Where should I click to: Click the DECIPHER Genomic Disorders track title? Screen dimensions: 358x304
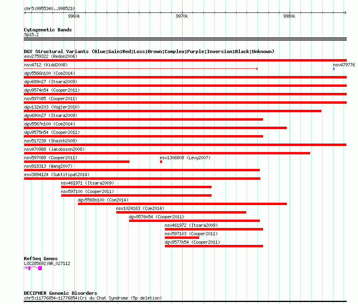[60, 293]
